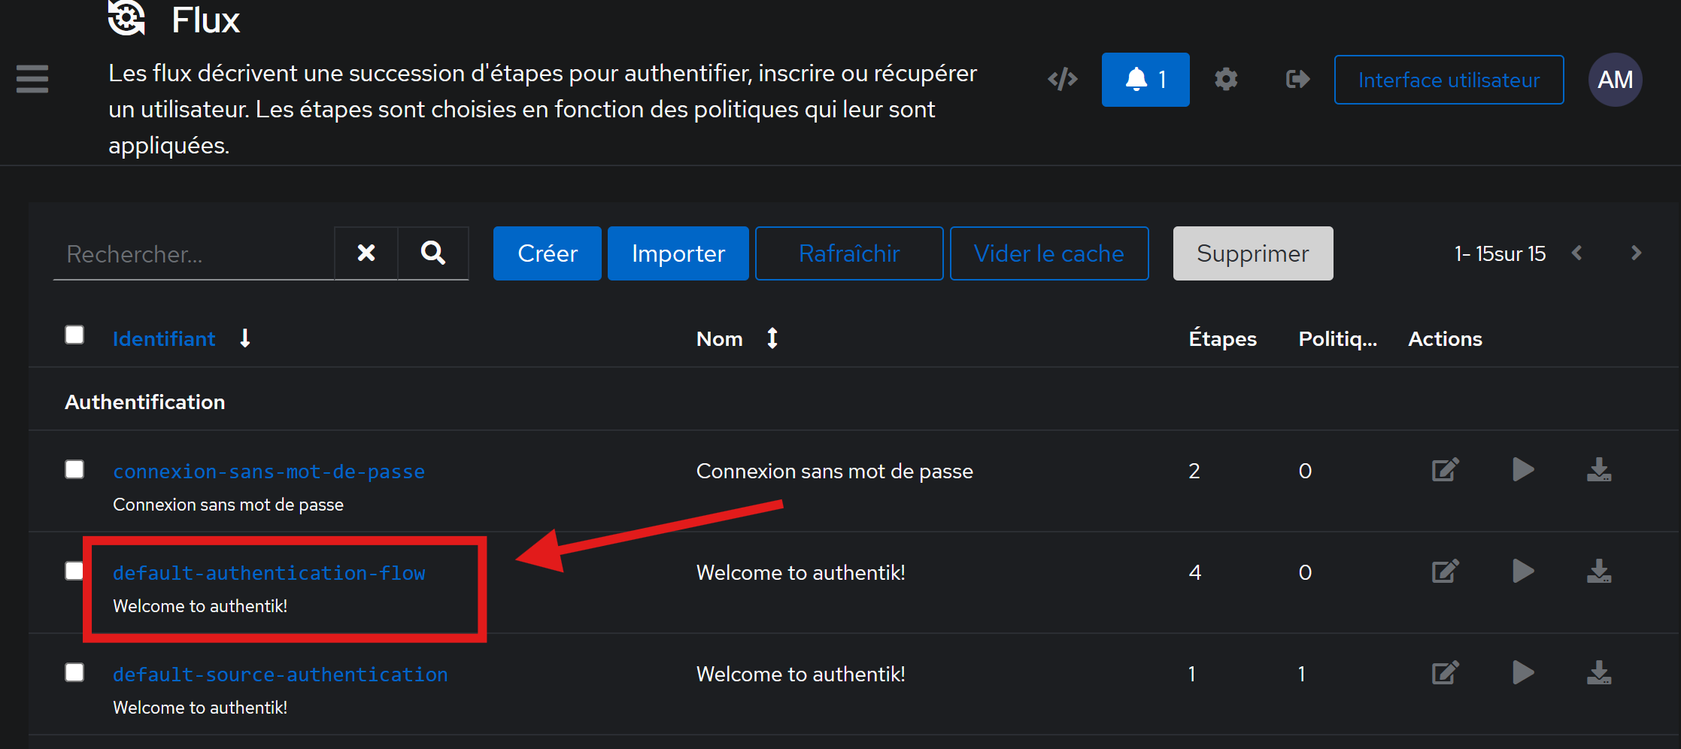This screenshot has height=749, width=1681.
Task: Click the Supprimer button
Action: pos(1253,253)
